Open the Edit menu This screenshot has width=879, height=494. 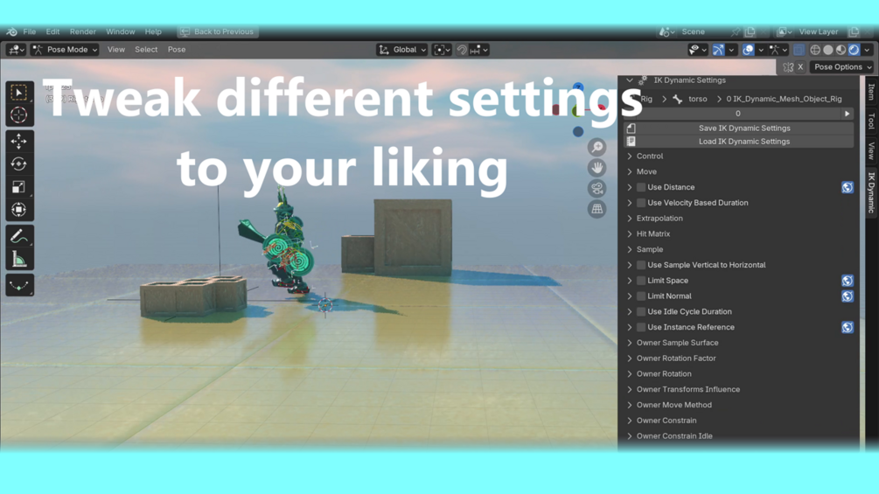point(52,32)
